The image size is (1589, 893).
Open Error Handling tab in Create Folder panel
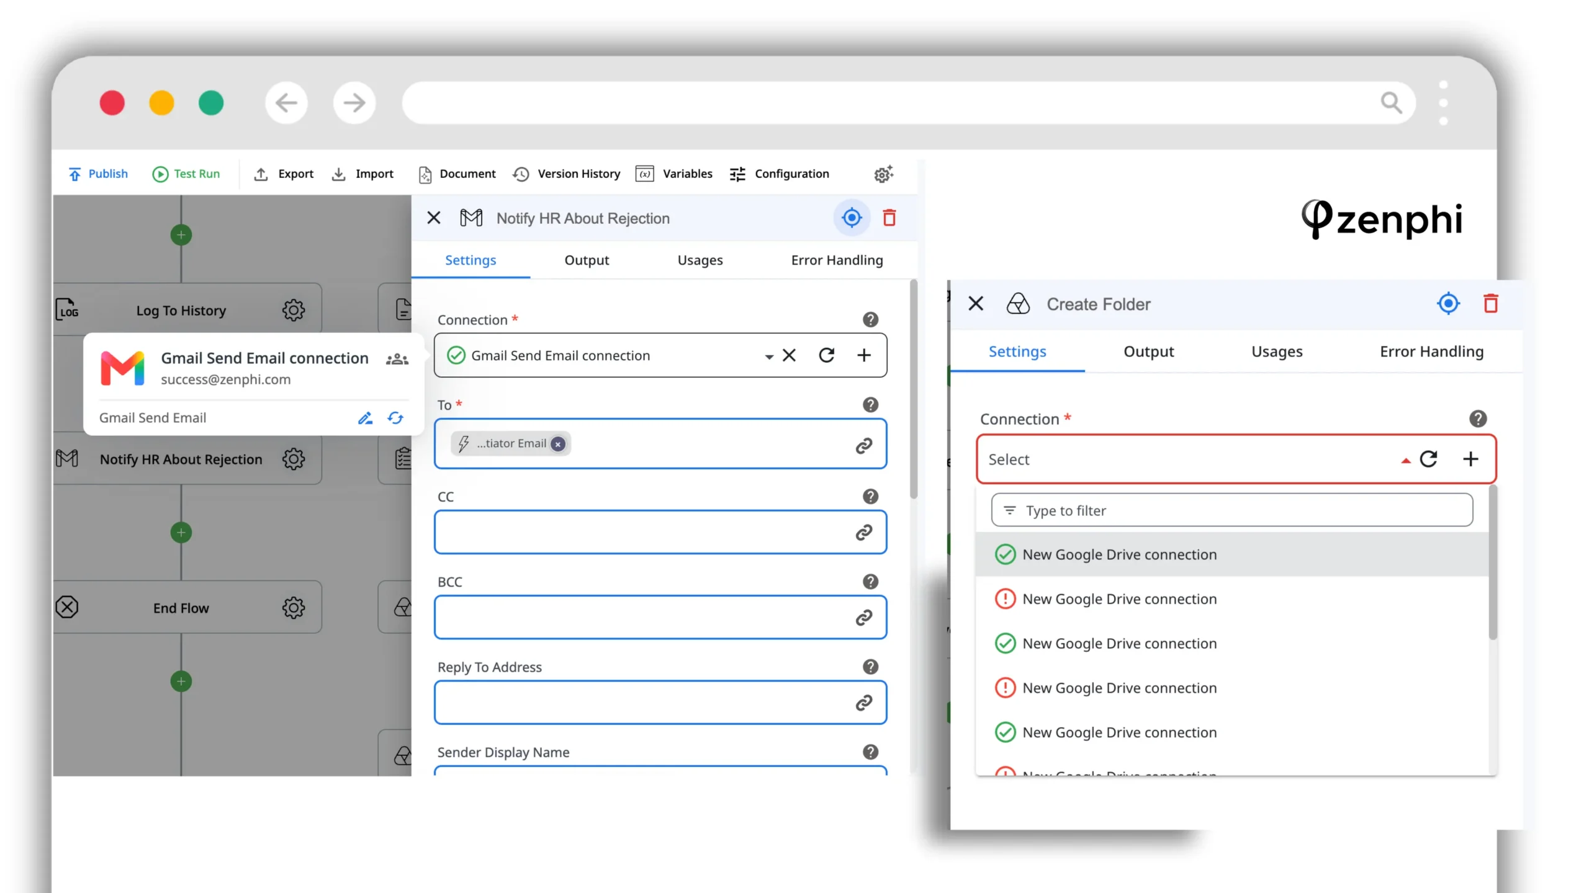pyautogui.click(x=1431, y=352)
